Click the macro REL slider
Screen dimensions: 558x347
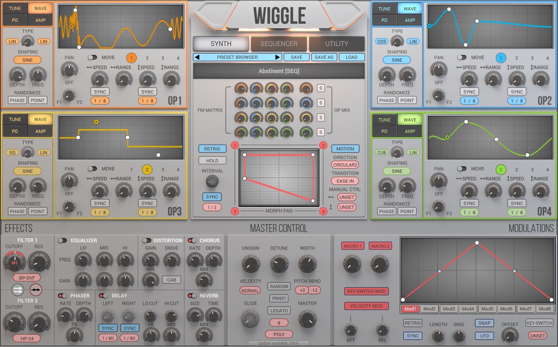coord(382,329)
